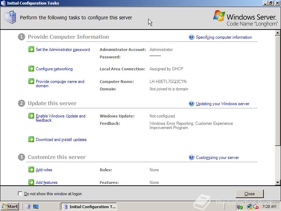The image size is (281, 211).
Task: Open Provide computer name and domain
Action: coord(60,84)
